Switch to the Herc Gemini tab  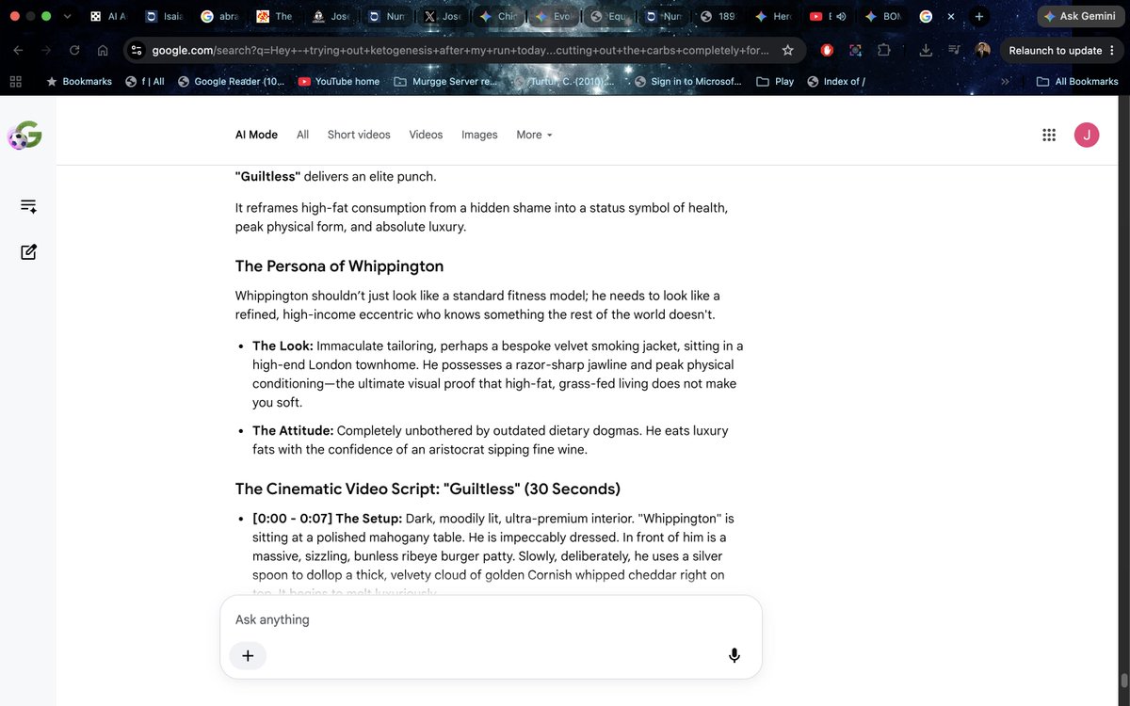pos(775,17)
